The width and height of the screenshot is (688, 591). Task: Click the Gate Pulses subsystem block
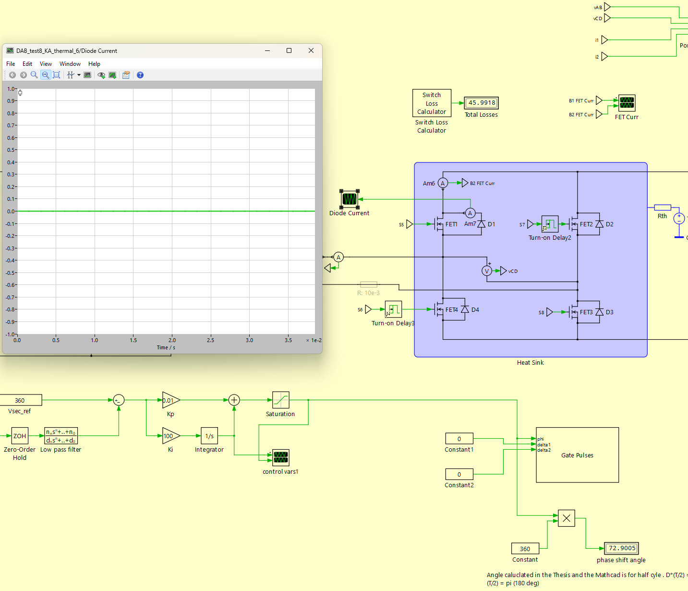pyautogui.click(x=577, y=455)
